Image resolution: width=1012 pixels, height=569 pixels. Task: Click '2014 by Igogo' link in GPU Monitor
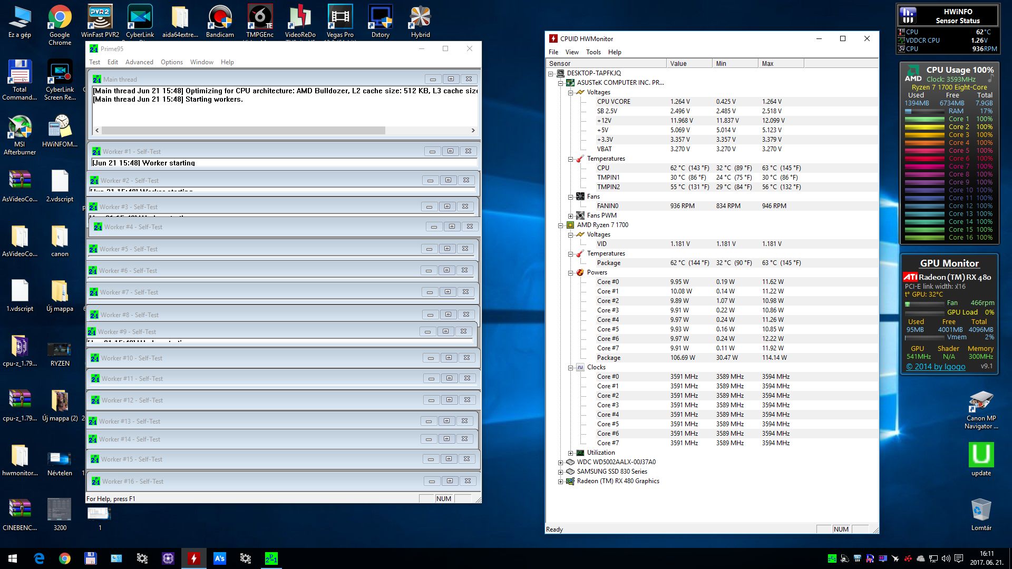(x=936, y=367)
